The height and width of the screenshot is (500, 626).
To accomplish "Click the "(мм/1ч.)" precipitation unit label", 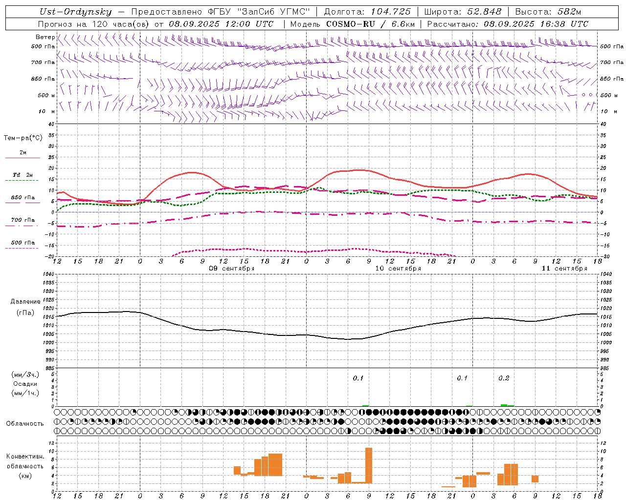I will click(x=25, y=393).
